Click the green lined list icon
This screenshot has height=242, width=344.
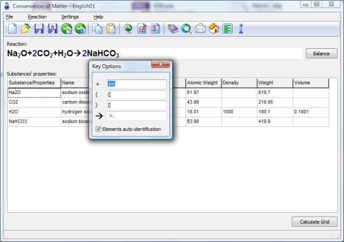pyautogui.click(x=227, y=29)
